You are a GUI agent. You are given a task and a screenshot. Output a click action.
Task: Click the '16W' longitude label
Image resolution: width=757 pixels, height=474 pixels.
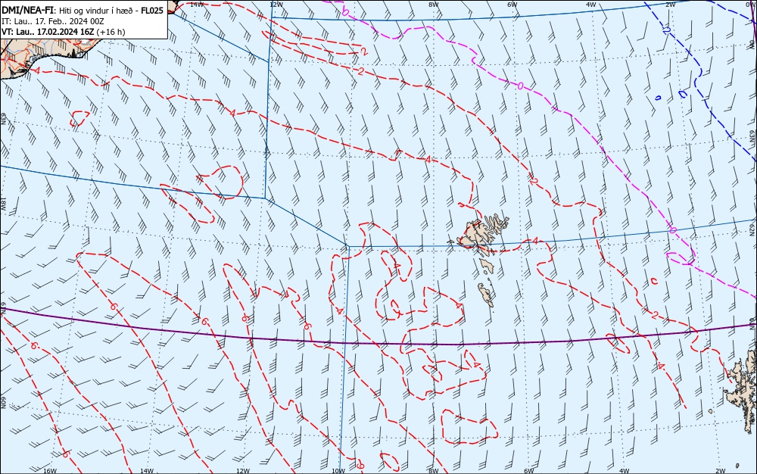pyautogui.click(x=50, y=471)
